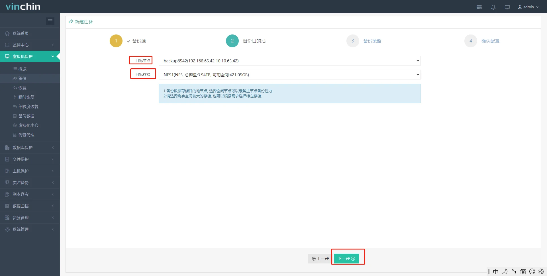Image resolution: width=547 pixels, height=276 pixels.
Task: Open the notification bell
Action: coord(493,7)
